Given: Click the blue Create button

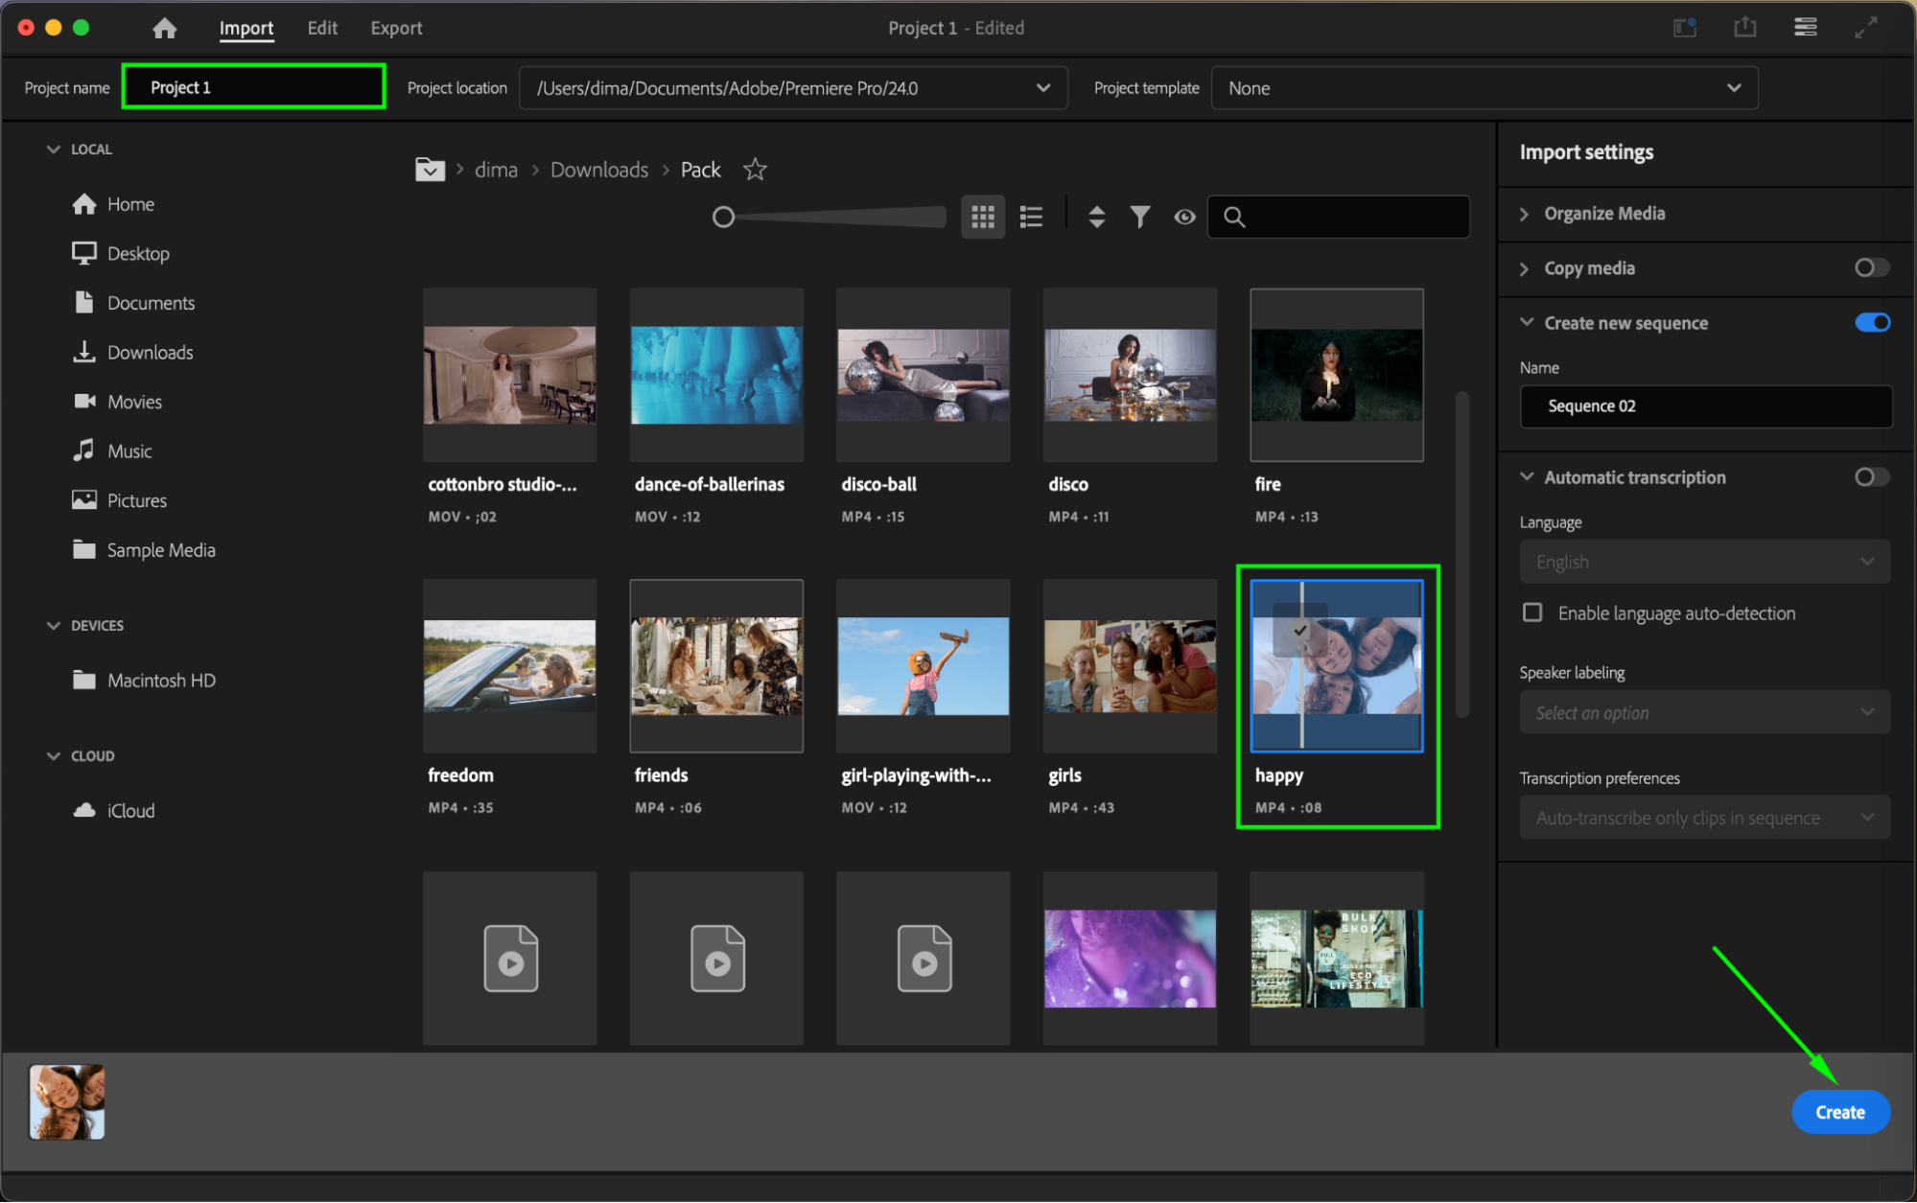Looking at the screenshot, I should pos(1839,1112).
